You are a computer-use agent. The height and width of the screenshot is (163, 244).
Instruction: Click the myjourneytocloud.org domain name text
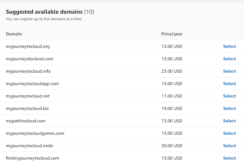point(28,46)
